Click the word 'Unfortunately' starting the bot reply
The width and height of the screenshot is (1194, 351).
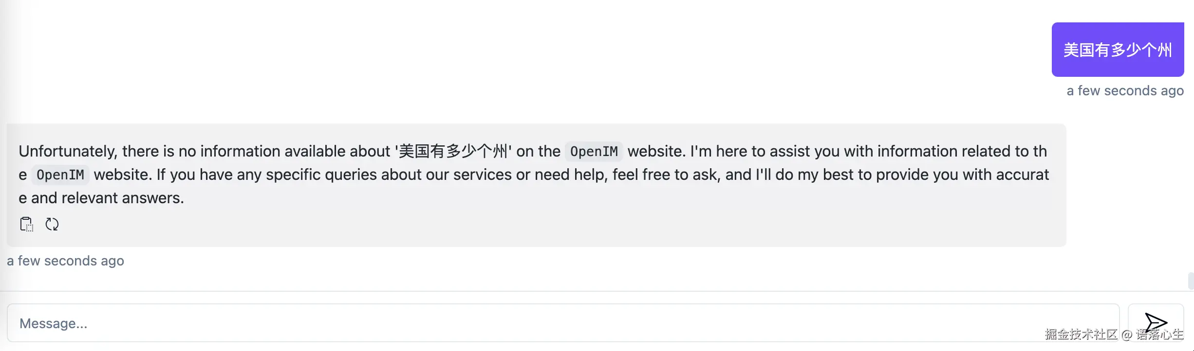coord(67,152)
